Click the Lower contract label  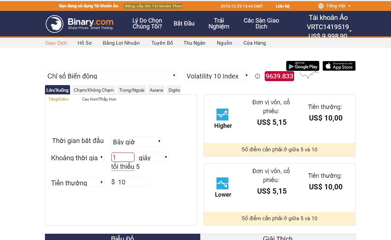[223, 195]
